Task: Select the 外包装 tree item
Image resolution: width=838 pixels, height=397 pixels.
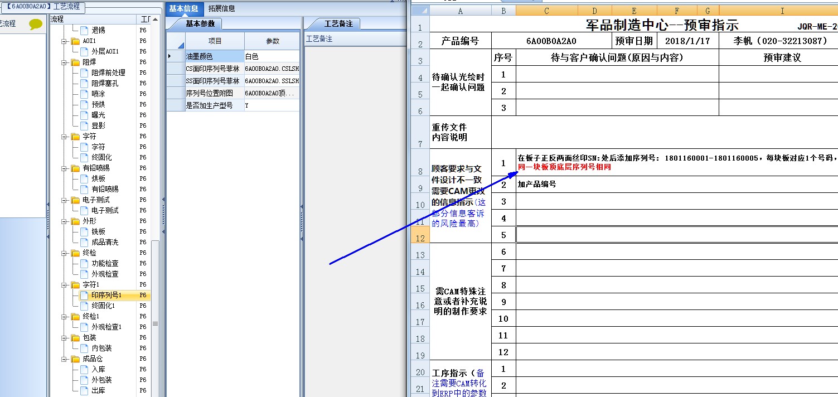Action: tap(101, 380)
